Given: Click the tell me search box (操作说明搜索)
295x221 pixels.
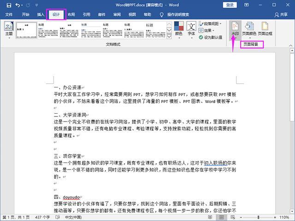Looking at the screenshot, I should click(178, 14).
